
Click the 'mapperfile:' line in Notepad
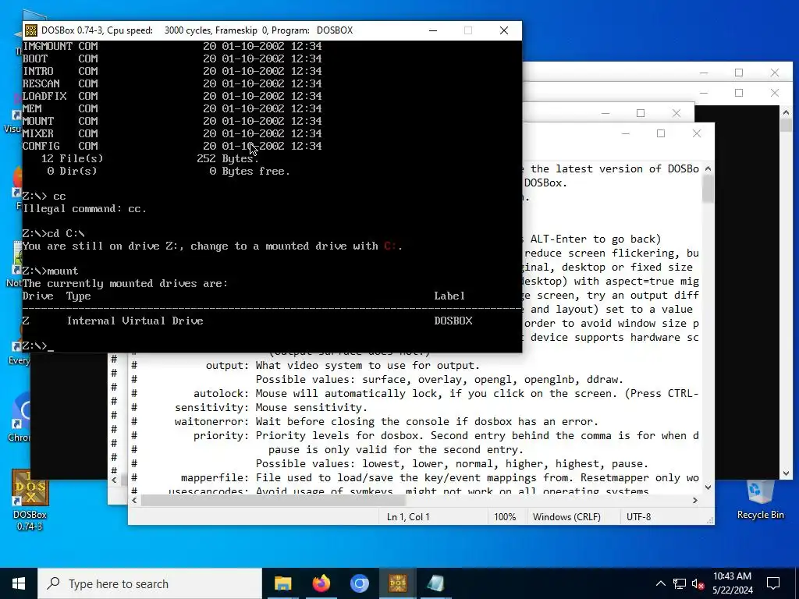pyautogui.click(x=414, y=478)
